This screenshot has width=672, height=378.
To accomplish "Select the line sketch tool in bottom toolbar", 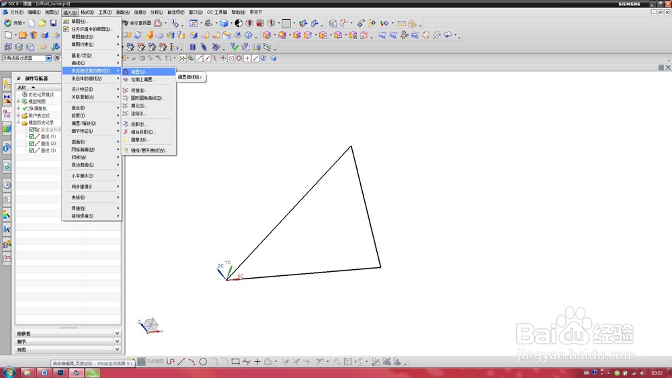I will point(181,362).
